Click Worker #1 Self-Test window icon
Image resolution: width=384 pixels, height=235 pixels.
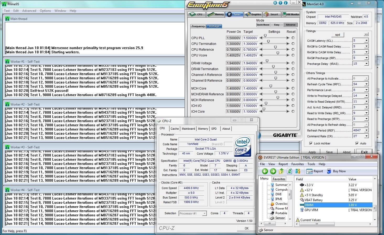click(x=7, y=61)
